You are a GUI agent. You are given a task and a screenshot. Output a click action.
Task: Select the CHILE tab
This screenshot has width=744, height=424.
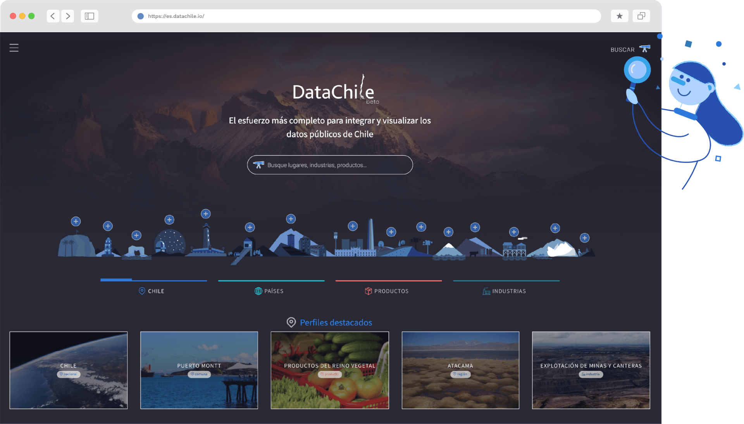pyautogui.click(x=153, y=287)
